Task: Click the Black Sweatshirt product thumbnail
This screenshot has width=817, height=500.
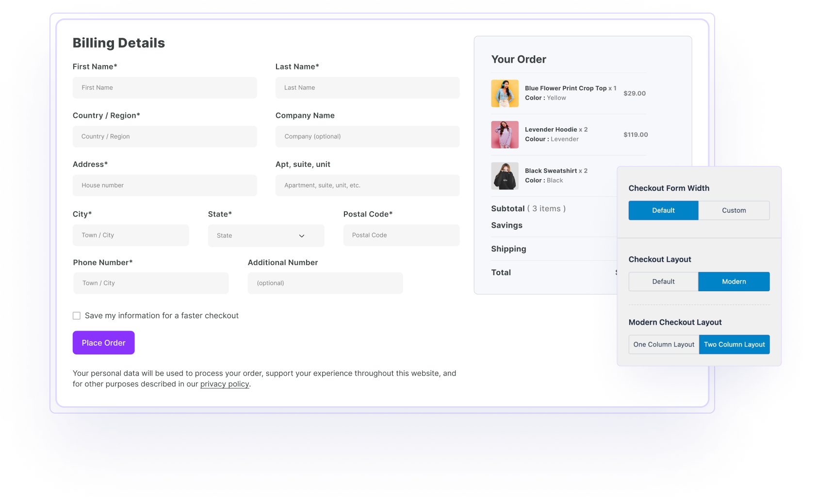Action: [x=505, y=176]
